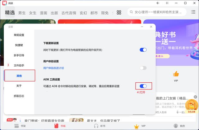Open the VIP crown tab at the bottom
Screen dimensions: 199x130
(140, 126)
